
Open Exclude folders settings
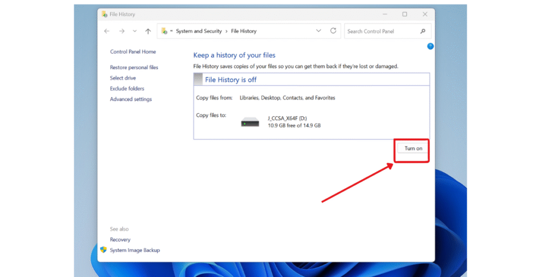pyautogui.click(x=127, y=88)
